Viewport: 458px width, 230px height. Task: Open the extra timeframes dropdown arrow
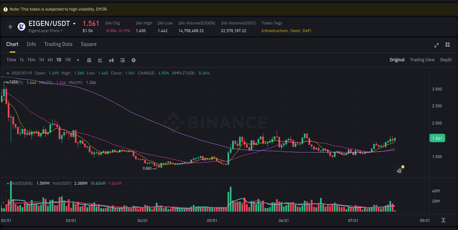[x=78, y=60]
